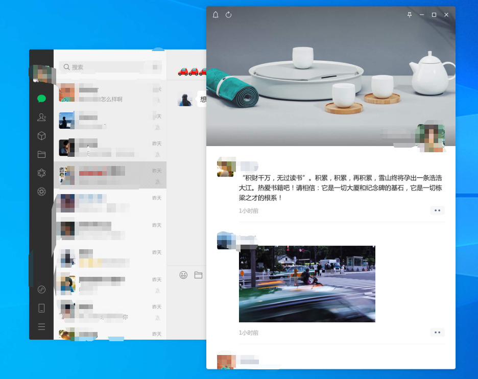Click the avatar of the street photo poster
The image size is (478, 379).
pyautogui.click(x=226, y=241)
